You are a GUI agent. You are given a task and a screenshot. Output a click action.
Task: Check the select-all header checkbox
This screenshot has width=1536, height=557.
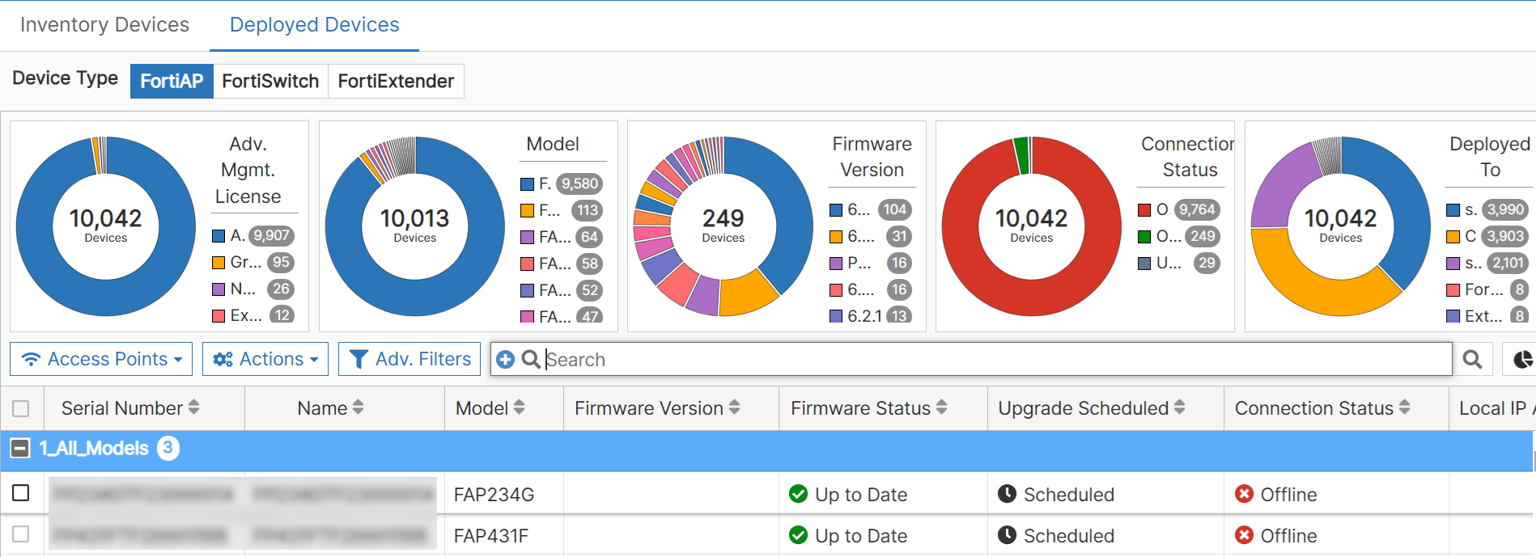point(21,408)
